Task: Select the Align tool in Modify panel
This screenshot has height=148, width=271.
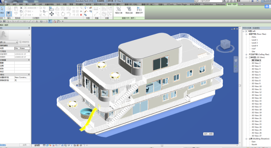Action: click(x=51, y=8)
